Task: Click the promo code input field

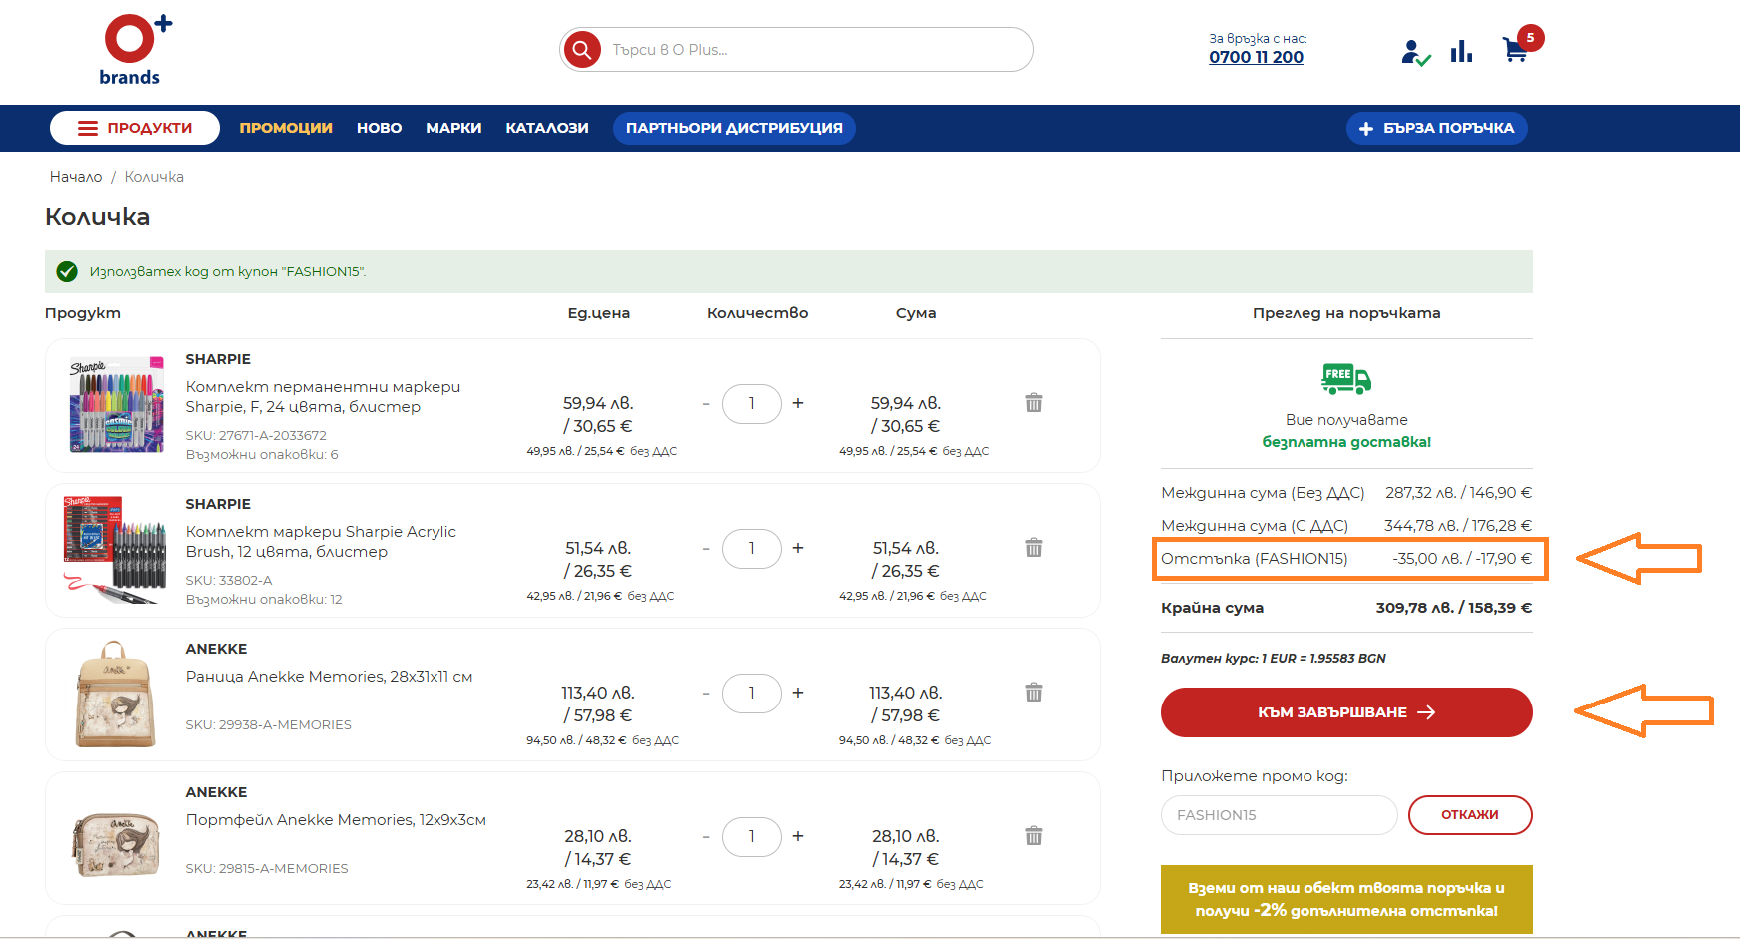Action: point(1279,815)
